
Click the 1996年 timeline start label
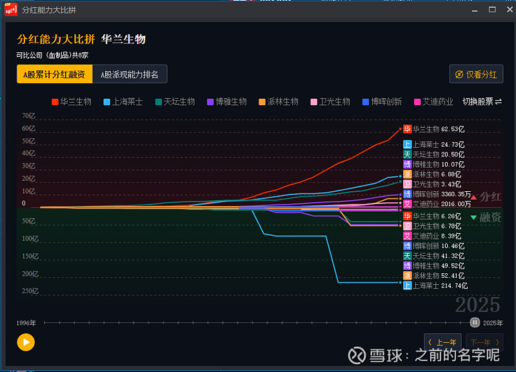(26, 323)
